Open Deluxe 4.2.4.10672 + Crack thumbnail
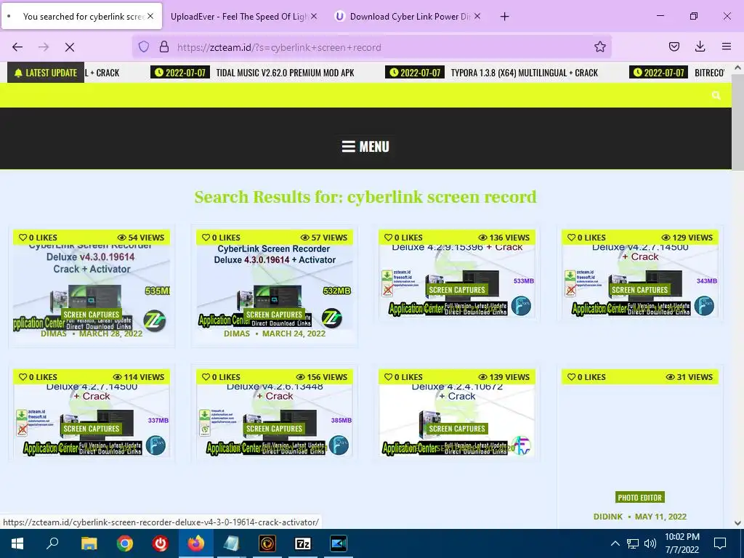 (x=457, y=420)
